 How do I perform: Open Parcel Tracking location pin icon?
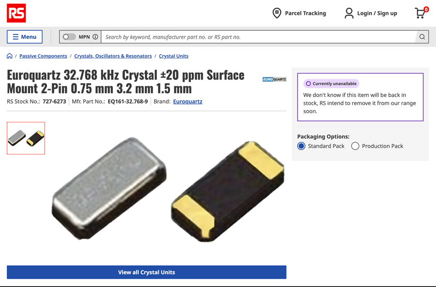tap(277, 13)
